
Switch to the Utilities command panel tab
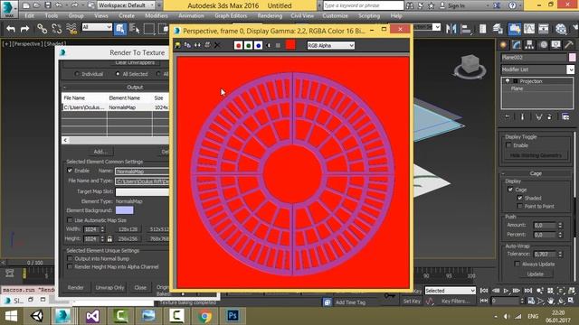[x=569, y=45]
